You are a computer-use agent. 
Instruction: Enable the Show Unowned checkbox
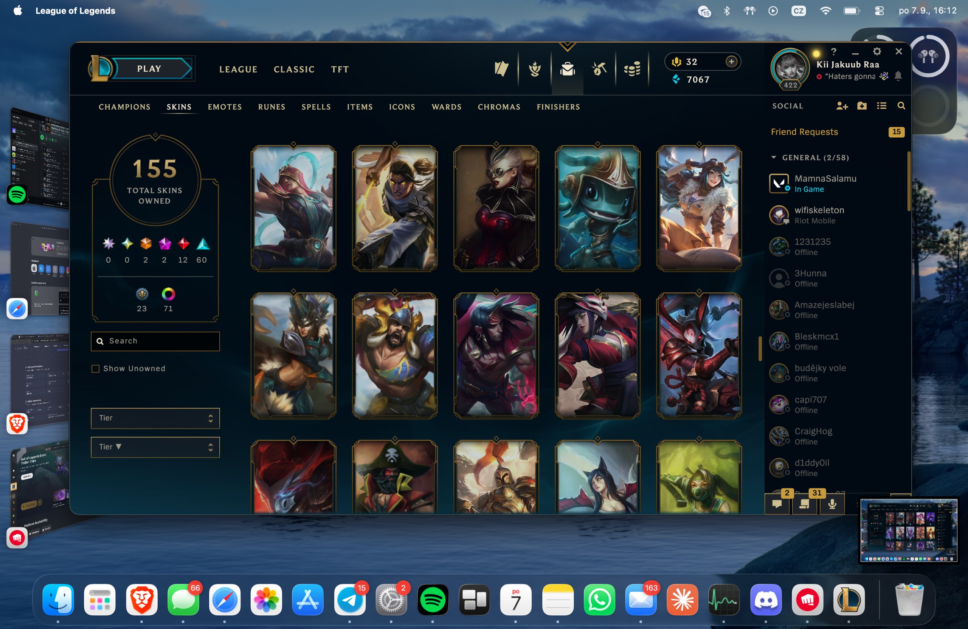coord(95,369)
